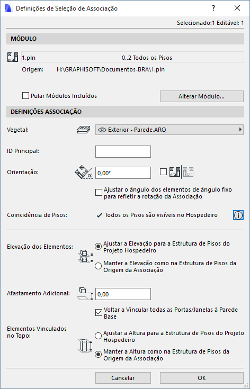
Task: Open the story matching info button
Action: 238,215
